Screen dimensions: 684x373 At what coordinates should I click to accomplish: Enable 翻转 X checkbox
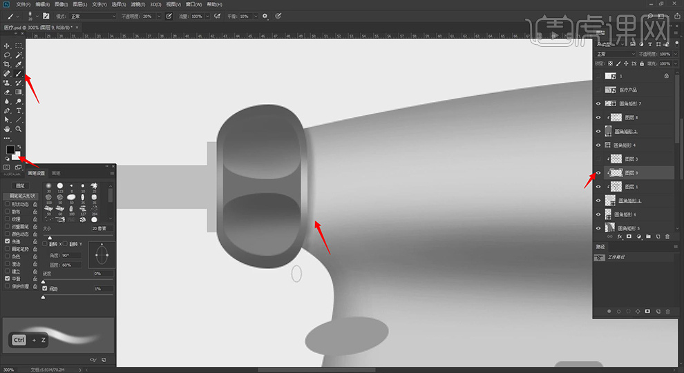pos(45,244)
